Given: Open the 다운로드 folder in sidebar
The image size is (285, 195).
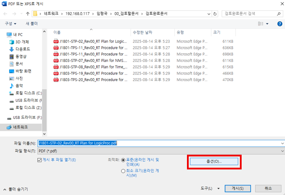Looking at the screenshot, I should coord(21,49).
